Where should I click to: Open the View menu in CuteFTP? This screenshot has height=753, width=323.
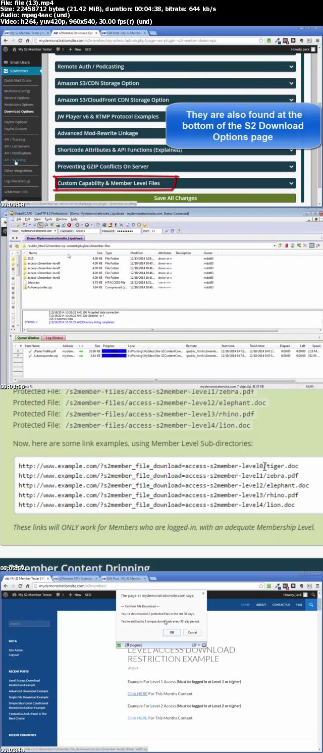tap(38, 219)
